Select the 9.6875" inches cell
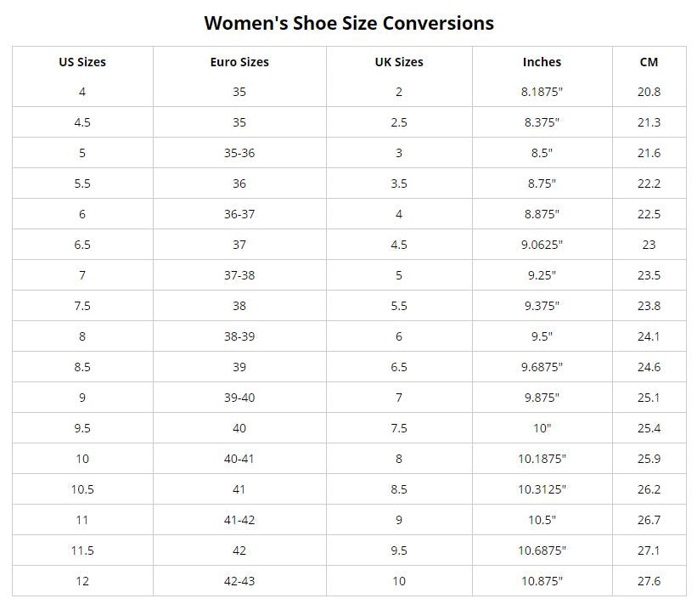 (542, 367)
